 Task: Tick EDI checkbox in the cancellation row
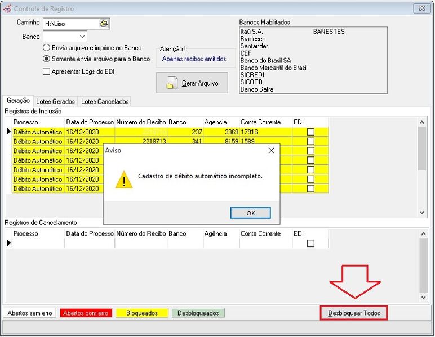tap(310, 243)
